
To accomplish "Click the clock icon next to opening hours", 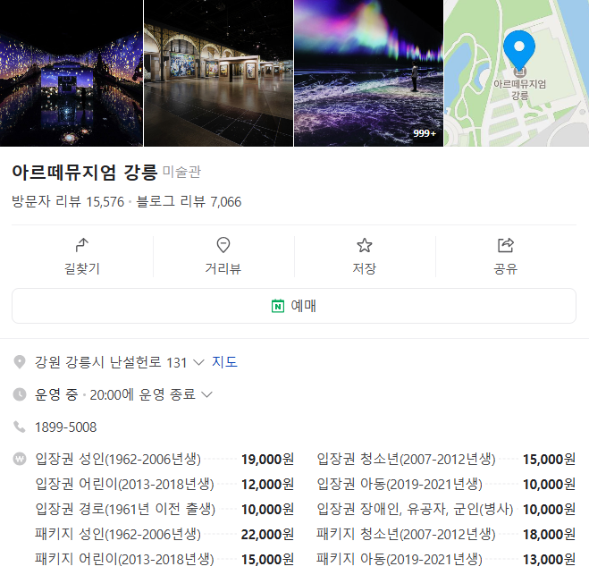I will coord(20,394).
